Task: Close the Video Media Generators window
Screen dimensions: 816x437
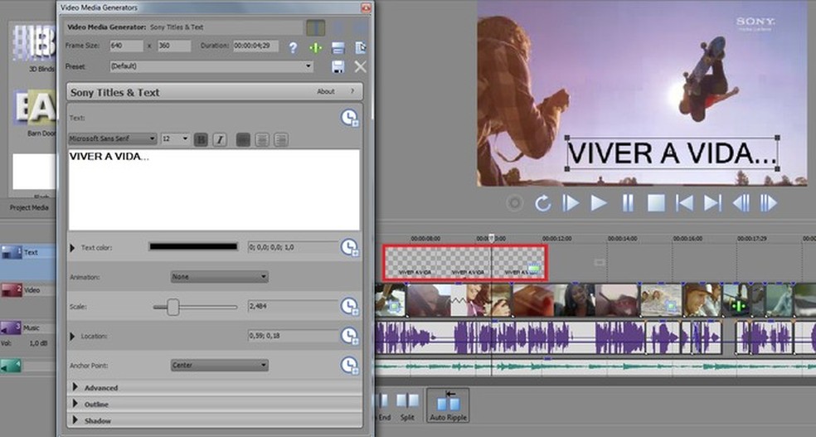Action: (367, 7)
